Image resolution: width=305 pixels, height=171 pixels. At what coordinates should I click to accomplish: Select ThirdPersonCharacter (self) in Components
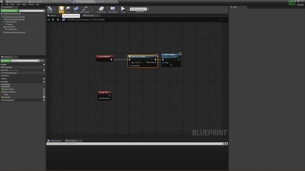point(12,14)
